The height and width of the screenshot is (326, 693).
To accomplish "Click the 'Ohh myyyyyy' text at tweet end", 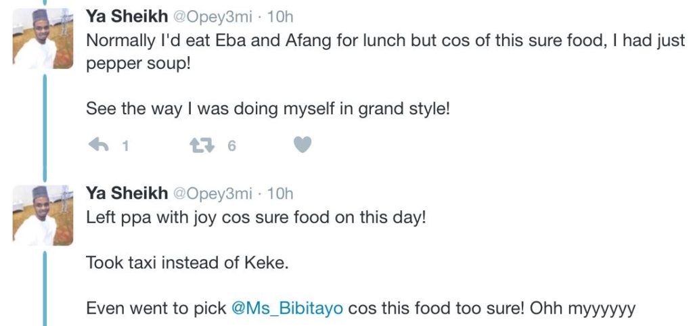I will [x=583, y=308].
